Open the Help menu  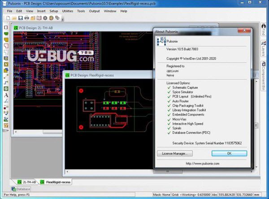(x=124, y=11)
